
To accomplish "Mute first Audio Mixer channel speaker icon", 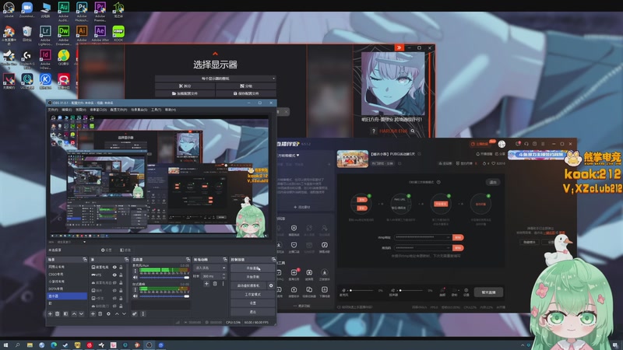I will click(135, 278).
